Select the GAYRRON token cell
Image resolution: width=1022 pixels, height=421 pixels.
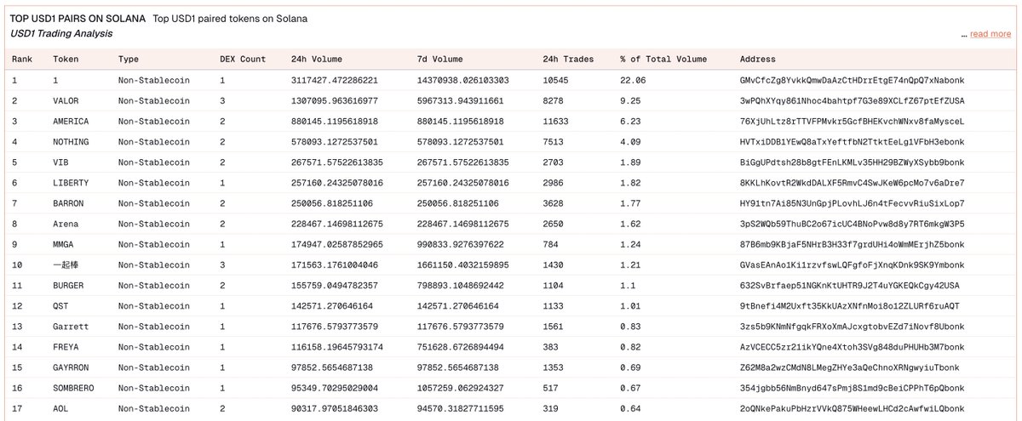71,367
